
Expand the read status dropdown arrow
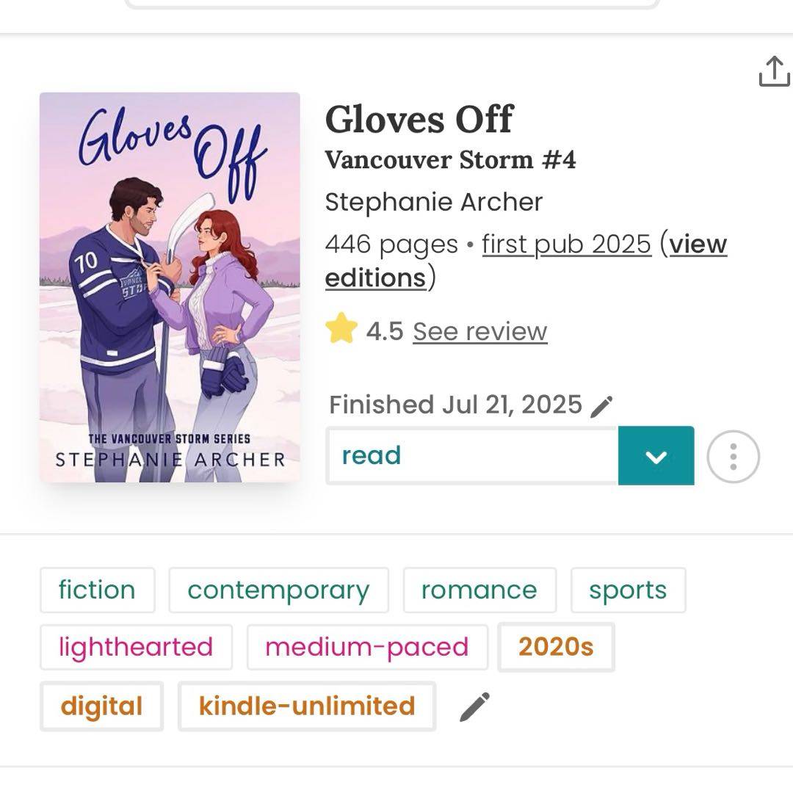point(656,456)
